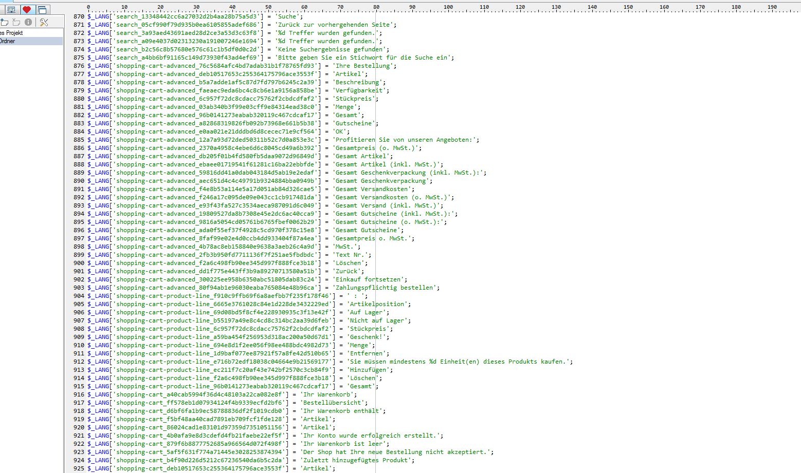The width and height of the screenshot is (801, 473).
Task: Click 'Gesamtpreis (o. MwSt.)' string
Action: click(x=375, y=148)
